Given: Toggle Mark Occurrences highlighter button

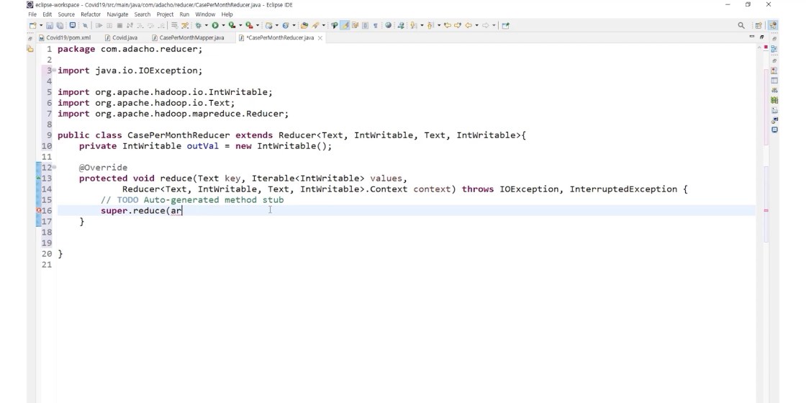Looking at the screenshot, I should [345, 25].
